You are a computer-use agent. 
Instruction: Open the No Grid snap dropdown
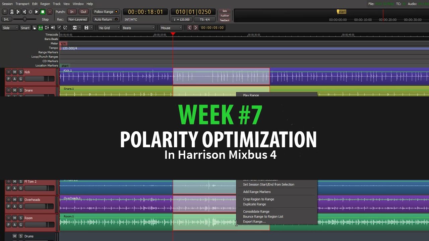click(x=109, y=28)
